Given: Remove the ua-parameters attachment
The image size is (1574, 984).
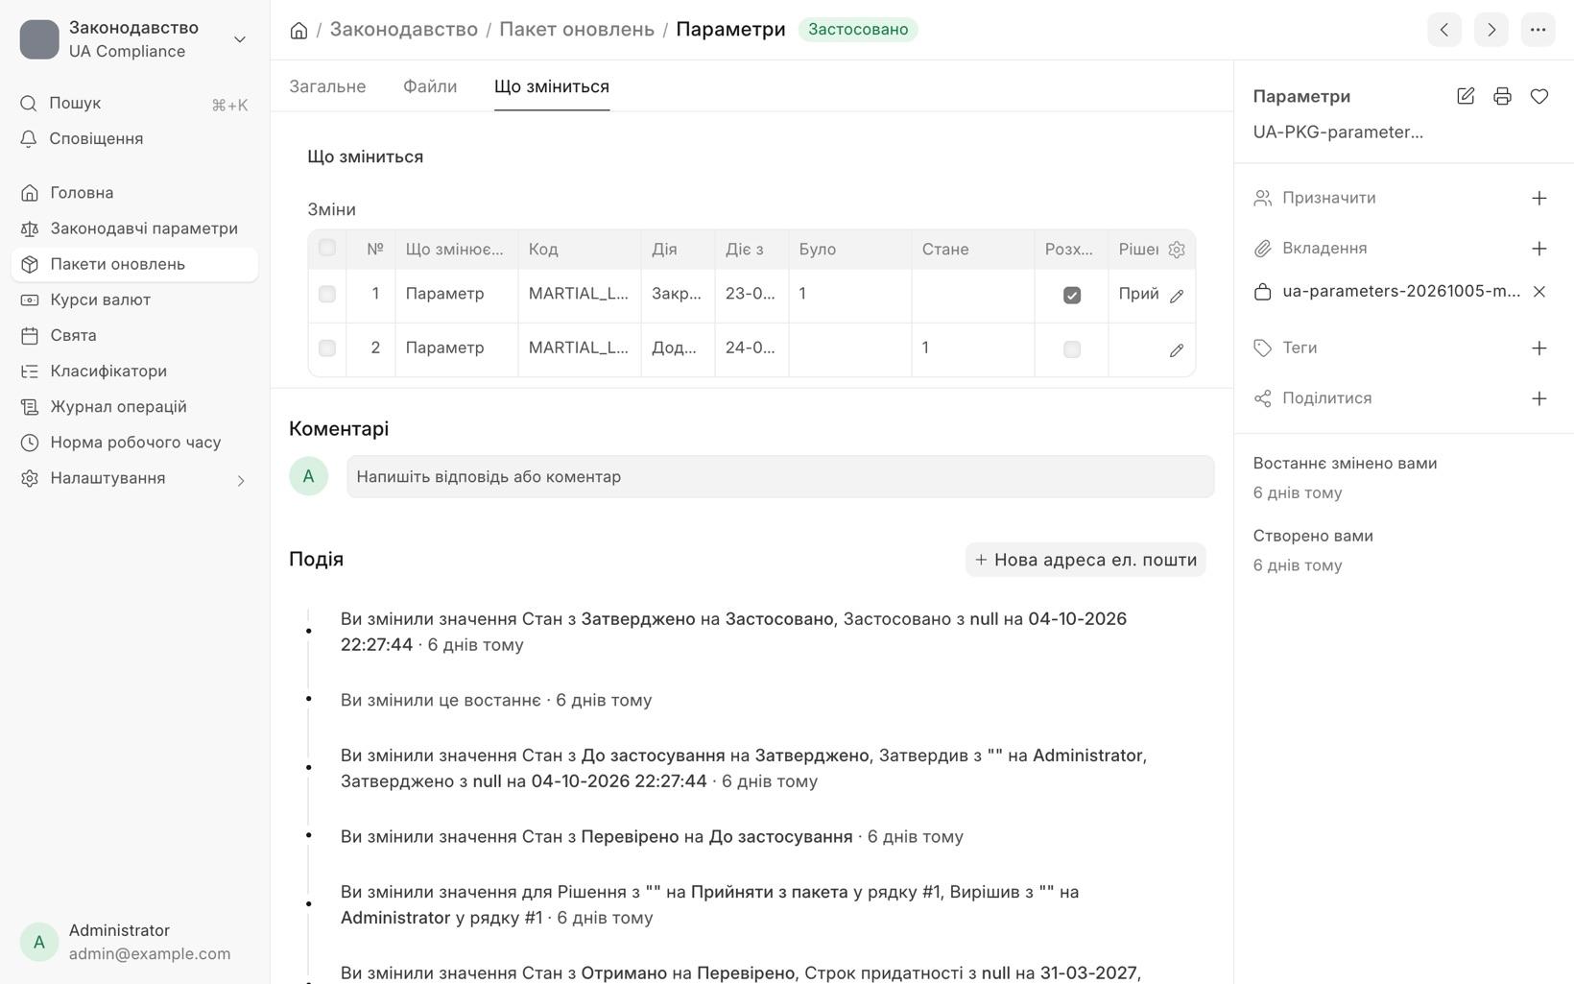Looking at the screenshot, I should pyautogui.click(x=1539, y=291).
